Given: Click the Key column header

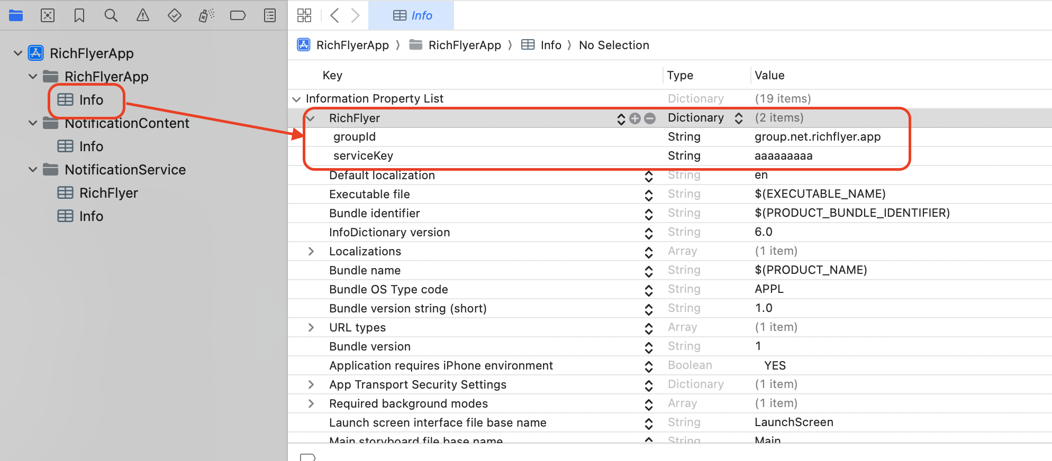Looking at the screenshot, I should pyautogui.click(x=332, y=76).
